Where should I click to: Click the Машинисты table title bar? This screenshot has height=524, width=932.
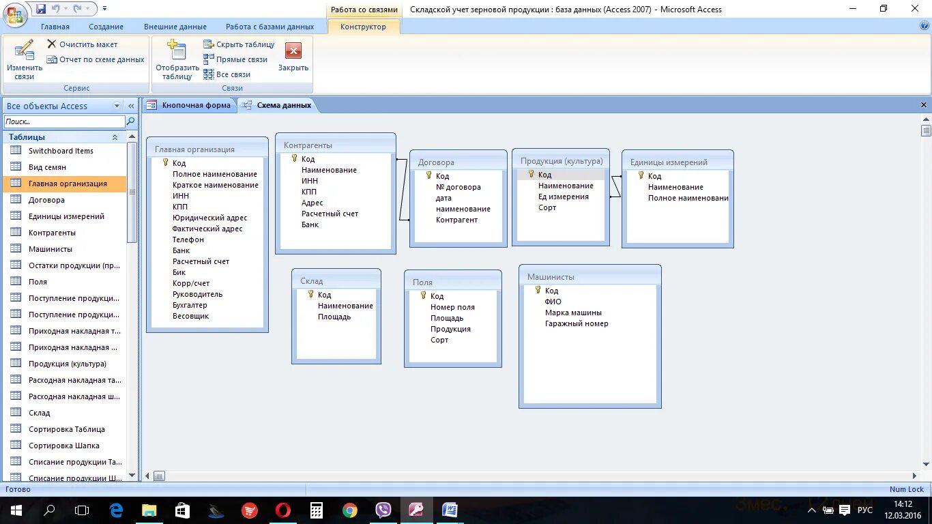(x=590, y=276)
